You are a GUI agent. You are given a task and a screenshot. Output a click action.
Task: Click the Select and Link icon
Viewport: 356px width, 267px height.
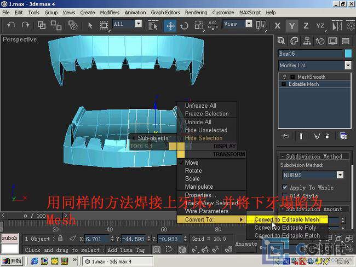(x=41, y=25)
